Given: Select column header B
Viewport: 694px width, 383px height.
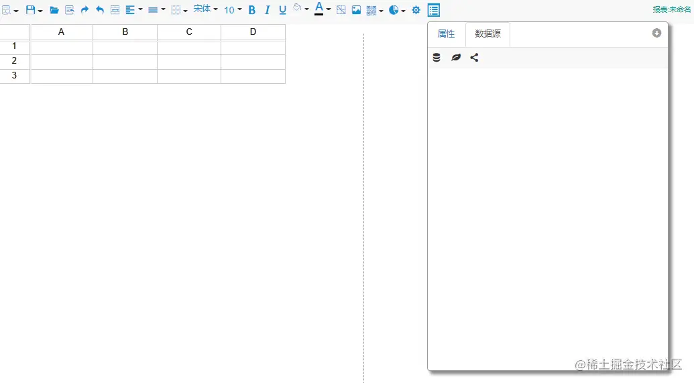Looking at the screenshot, I should pos(125,32).
